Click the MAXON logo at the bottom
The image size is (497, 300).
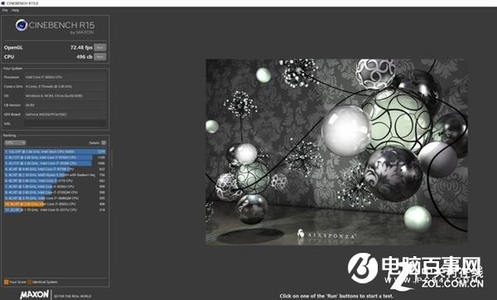(x=34, y=294)
